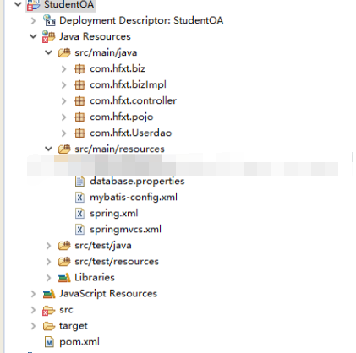Expand the com.hfxt.pojo package
356x353 pixels.
pos(64,117)
